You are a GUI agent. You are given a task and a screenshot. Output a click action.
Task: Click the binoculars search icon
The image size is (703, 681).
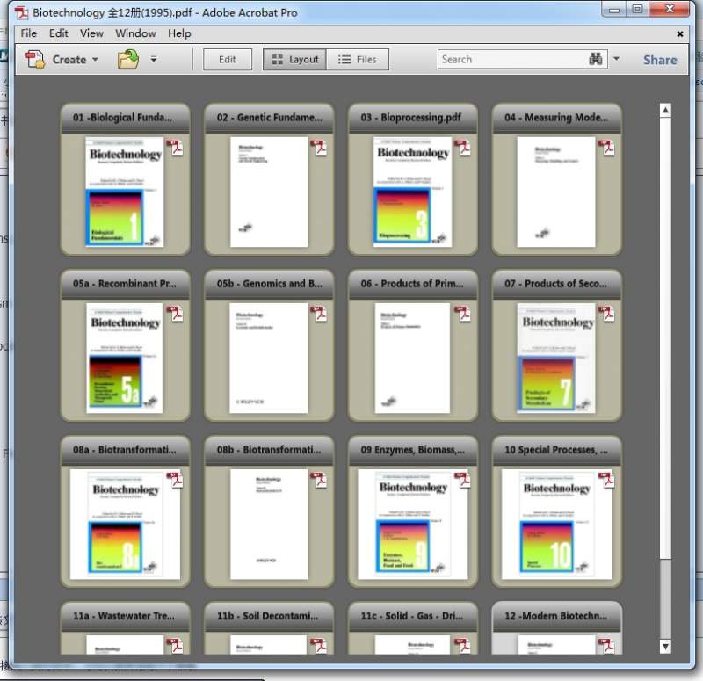[596, 59]
